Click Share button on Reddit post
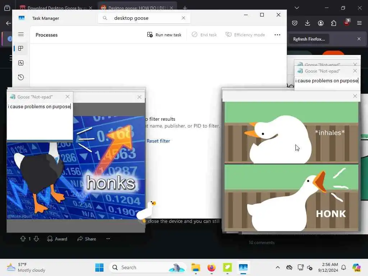This screenshot has width=368, height=276. 87,239
